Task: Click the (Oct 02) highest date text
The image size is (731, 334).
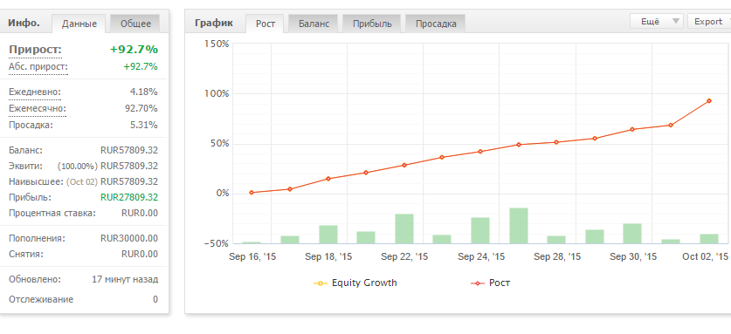Action: pyautogui.click(x=82, y=181)
